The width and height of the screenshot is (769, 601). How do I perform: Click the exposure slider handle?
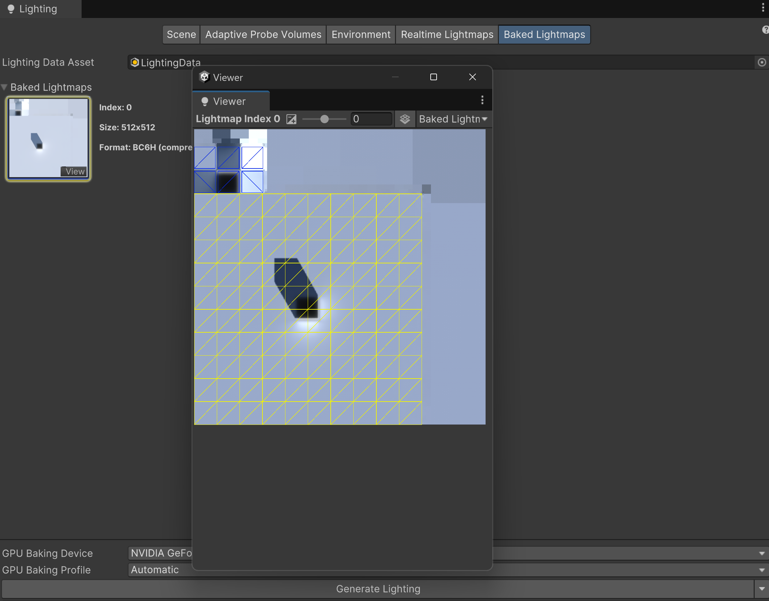click(x=324, y=119)
